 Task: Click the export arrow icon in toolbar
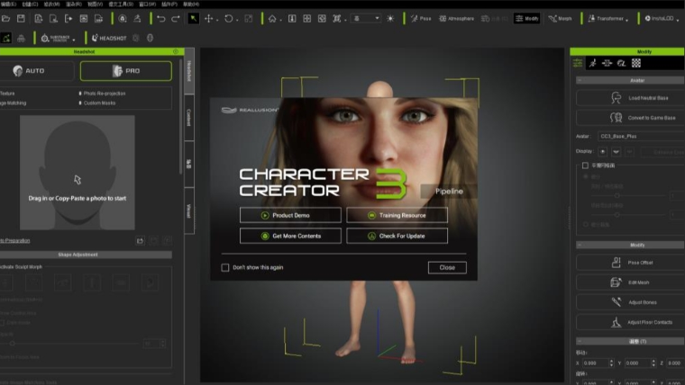(68, 18)
